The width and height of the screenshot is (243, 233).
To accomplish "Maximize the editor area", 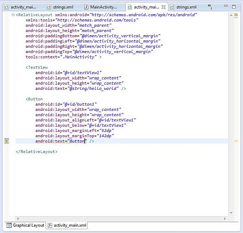I will 234,7.
